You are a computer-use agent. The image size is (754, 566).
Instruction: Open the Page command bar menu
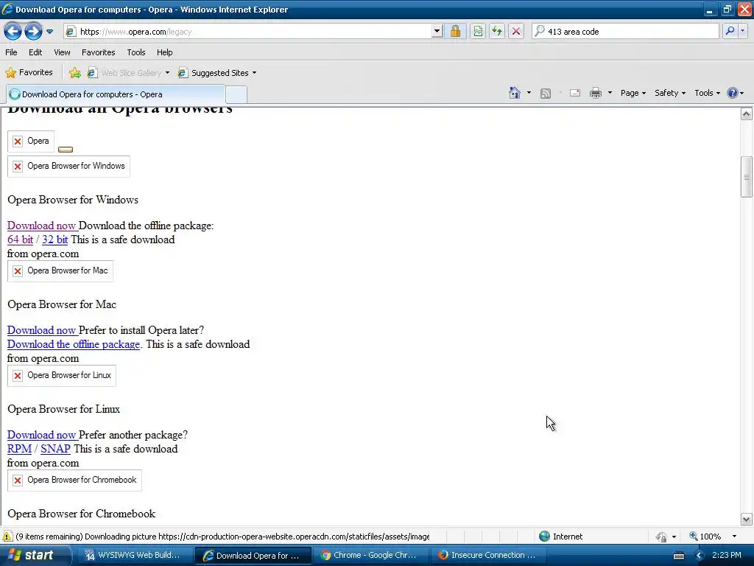pyautogui.click(x=633, y=93)
